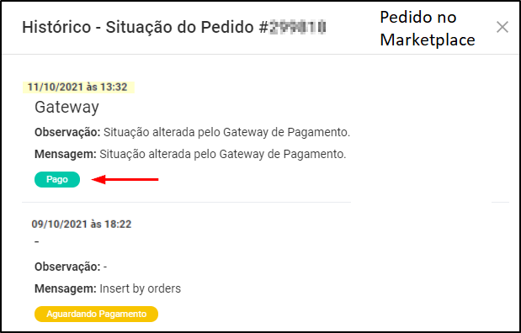Click the Gateway entry heading
The height and width of the screenshot is (333, 521).
(66, 108)
